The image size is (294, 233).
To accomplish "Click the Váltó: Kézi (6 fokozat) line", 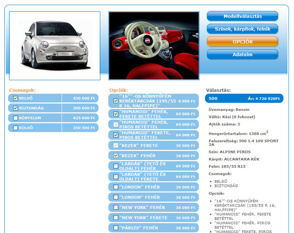I will 232,117.
